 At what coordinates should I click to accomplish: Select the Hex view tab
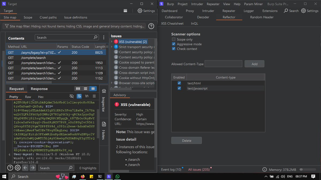coord(41,97)
